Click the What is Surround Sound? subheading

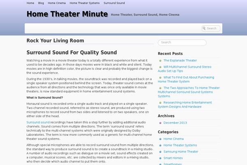pyautogui.click(x=44, y=98)
